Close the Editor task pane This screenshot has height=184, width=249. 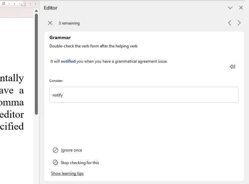pyautogui.click(x=241, y=8)
